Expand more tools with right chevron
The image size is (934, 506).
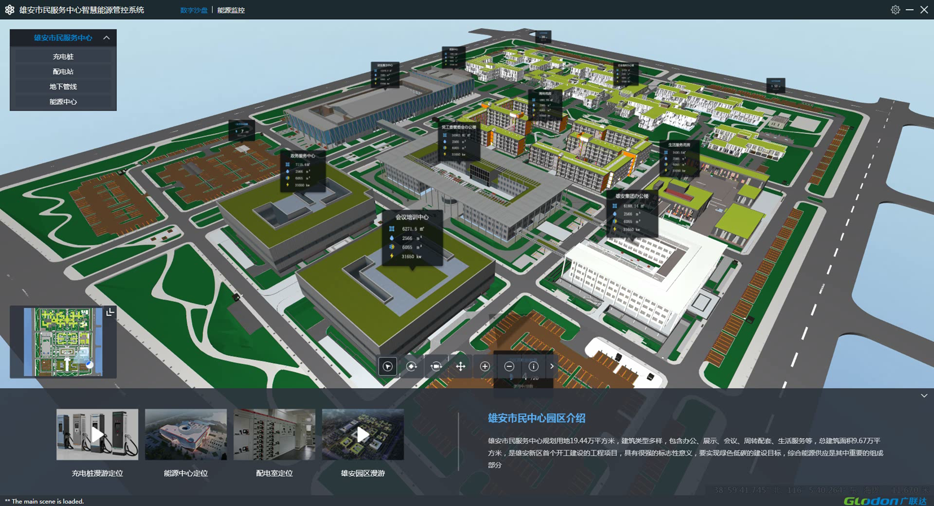pyautogui.click(x=552, y=367)
